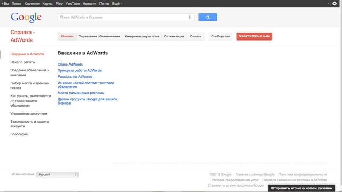Open the Принципы работы AdWords link
Viewport: 342px width, 192px height.
click(80, 70)
